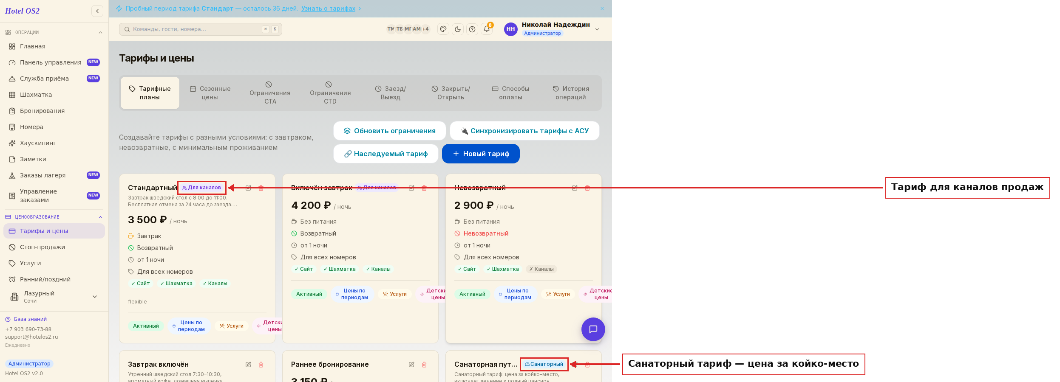1060x382 pixels.
Task: Open Заказы лагеря section
Action: (x=54, y=175)
